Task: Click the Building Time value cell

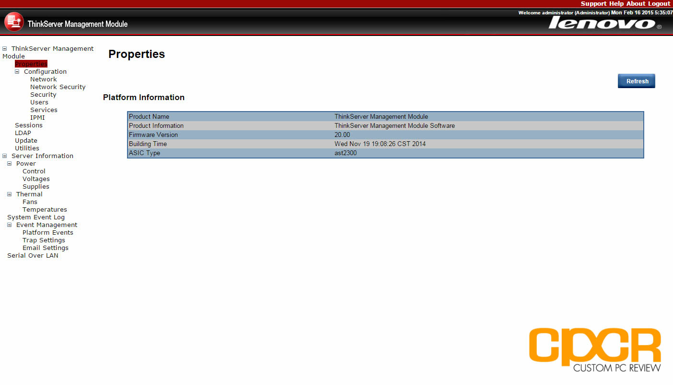Action: point(380,144)
